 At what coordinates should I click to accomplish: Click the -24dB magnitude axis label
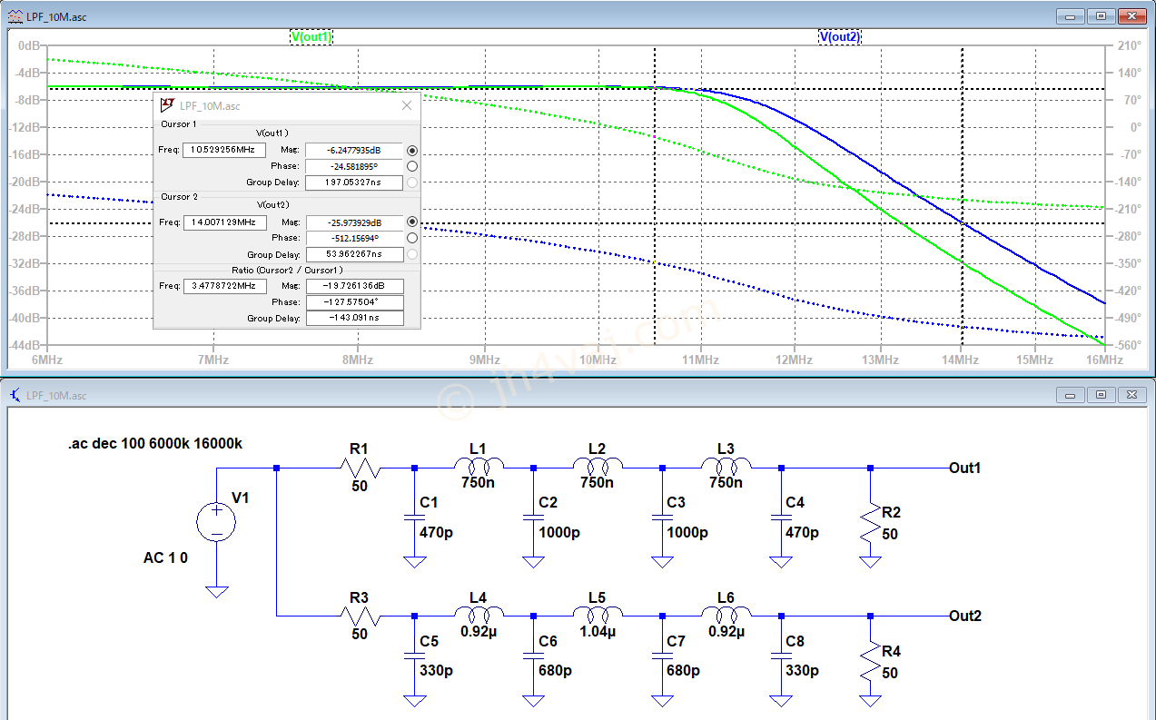click(x=26, y=209)
